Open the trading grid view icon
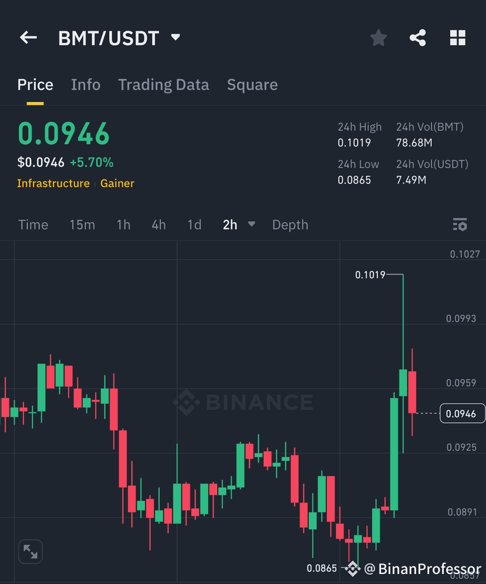The height and width of the screenshot is (584, 486). point(458,37)
